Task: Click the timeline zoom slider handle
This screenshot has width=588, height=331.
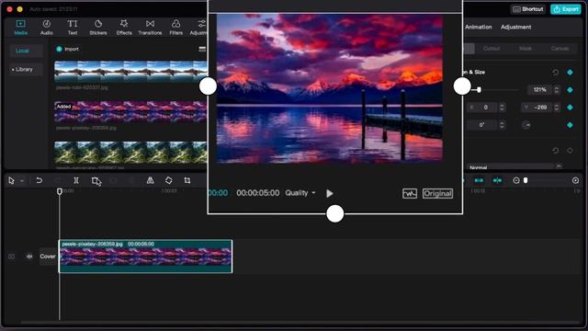Action: pyautogui.click(x=526, y=180)
